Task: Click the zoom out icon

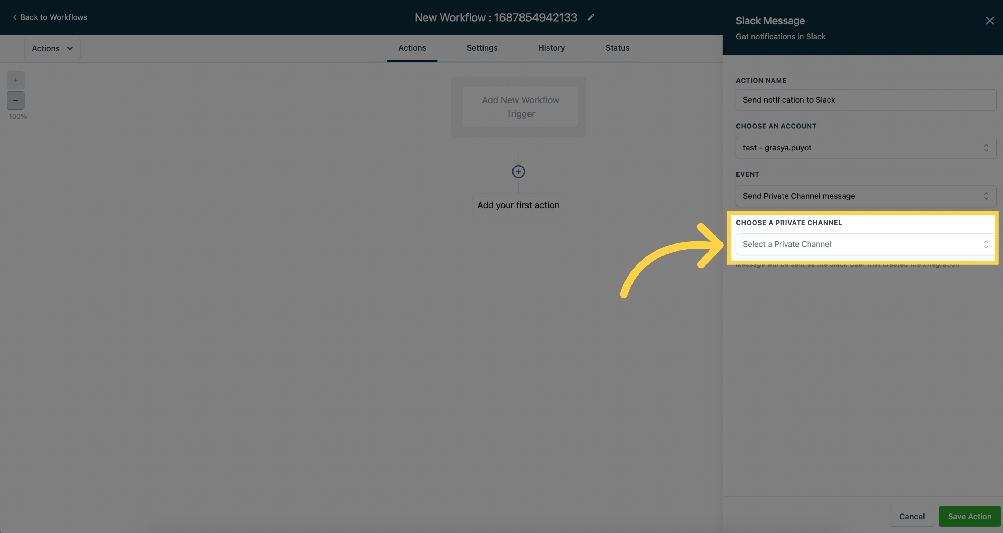Action: click(x=15, y=100)
